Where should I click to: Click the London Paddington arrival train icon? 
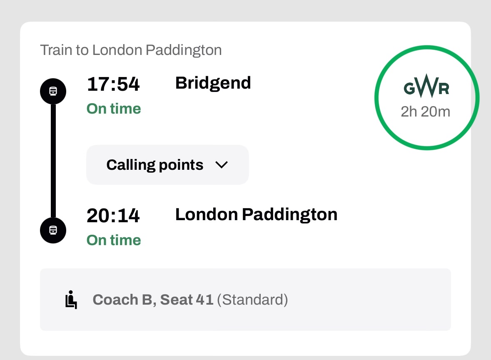(53, 230)
